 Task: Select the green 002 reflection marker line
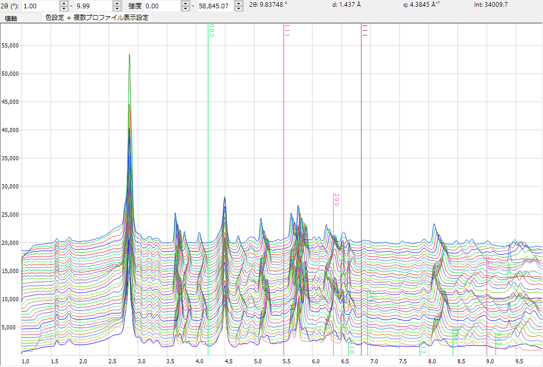tap(208, 131)
